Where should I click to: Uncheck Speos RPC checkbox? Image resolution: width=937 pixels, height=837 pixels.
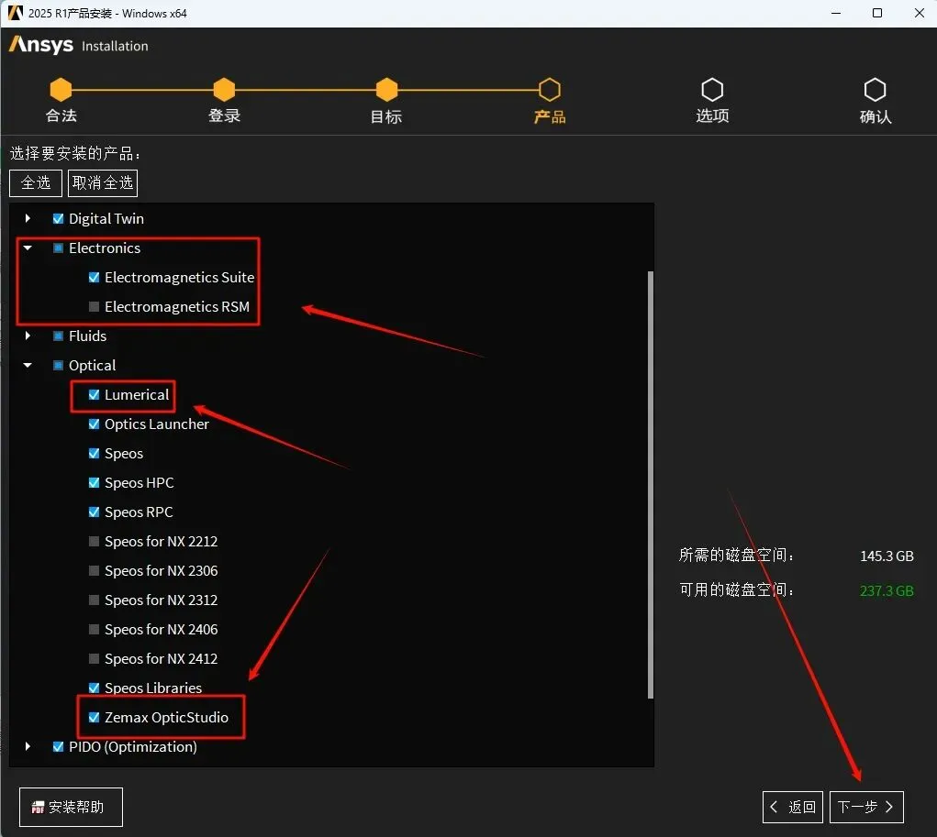point(94,512)
